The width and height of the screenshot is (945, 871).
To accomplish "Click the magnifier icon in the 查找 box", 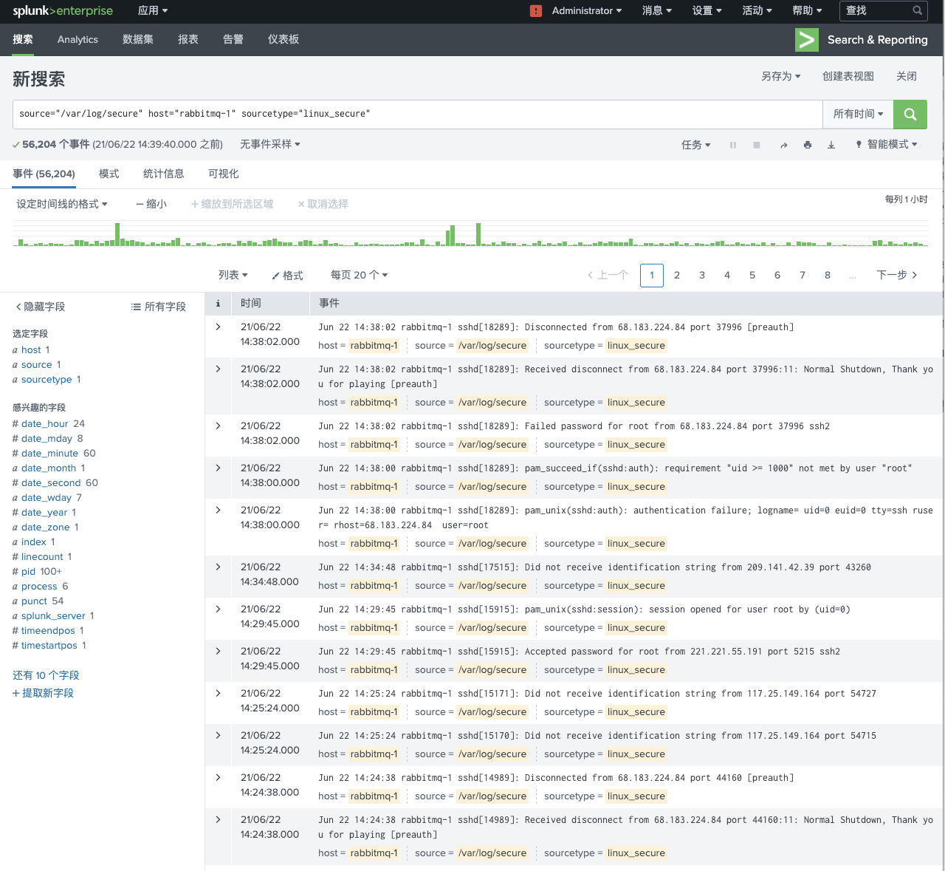I will [917, 10].
